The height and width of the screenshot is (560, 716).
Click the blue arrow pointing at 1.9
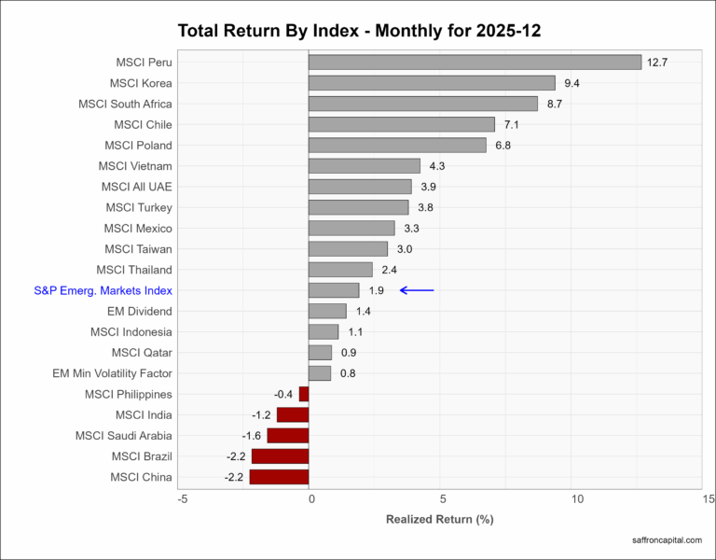point(417,290)
